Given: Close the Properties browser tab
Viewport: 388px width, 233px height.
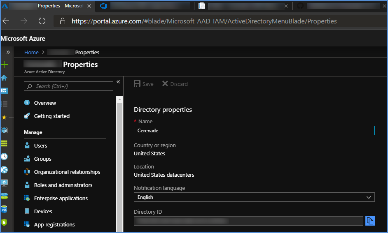Looking at the screenshot, I should pos(89,6).
